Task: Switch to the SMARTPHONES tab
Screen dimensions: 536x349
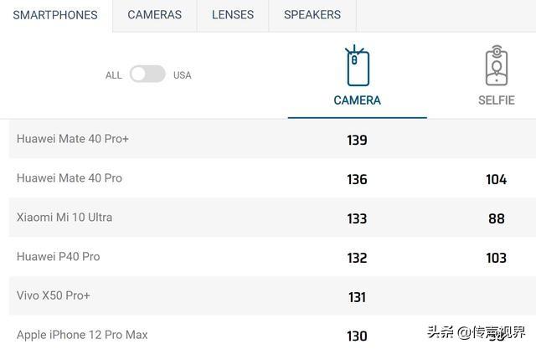Action: pyautogui.click(x=55, y=15)
